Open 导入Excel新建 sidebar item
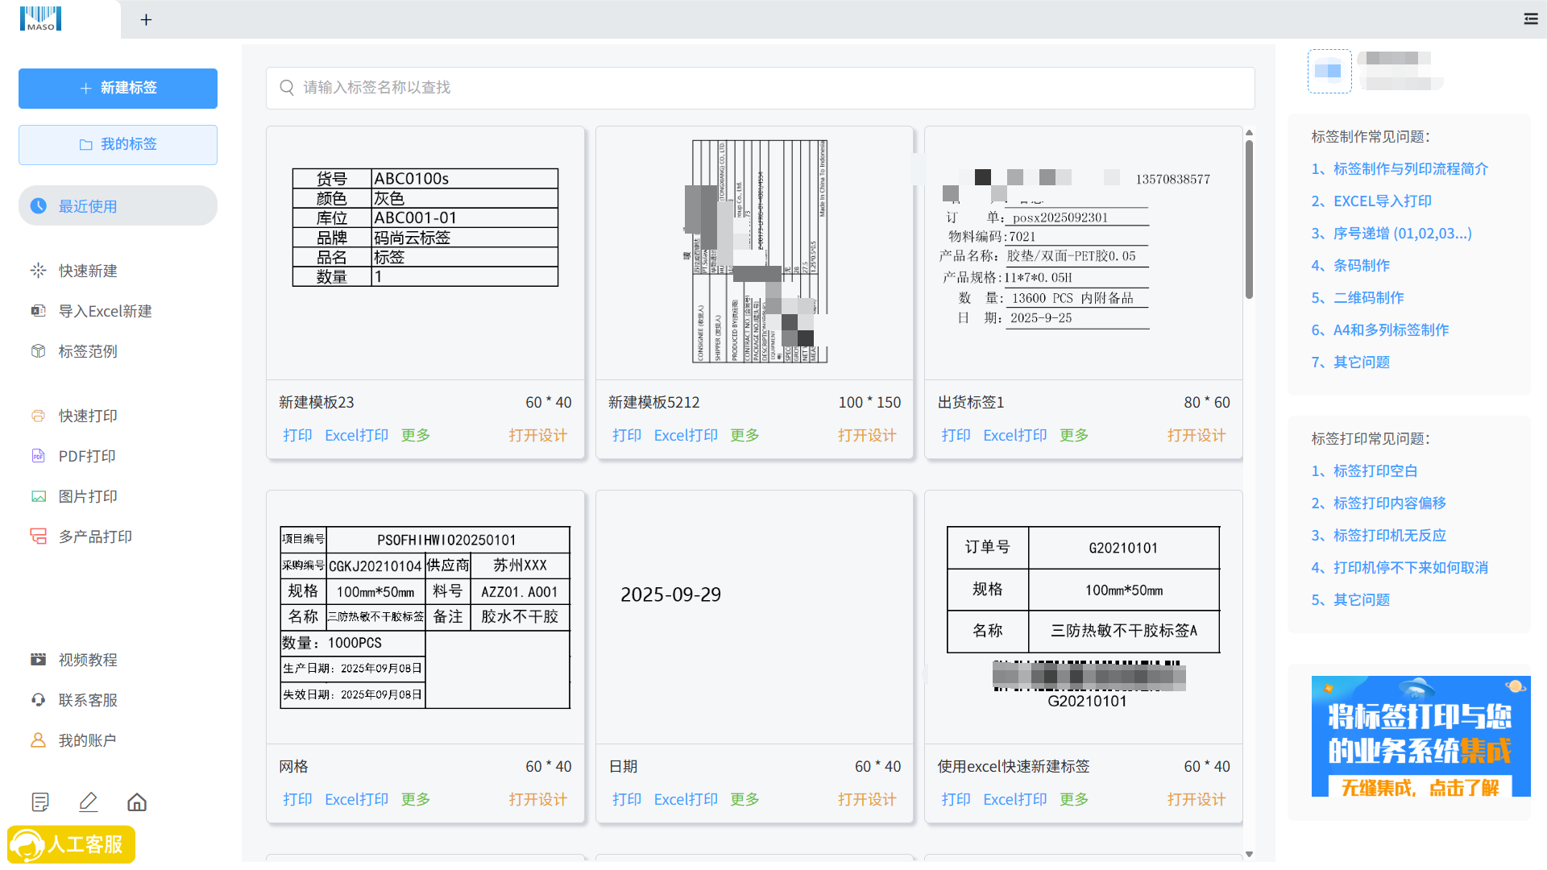 pyautogui.click(x=105, y=311)
